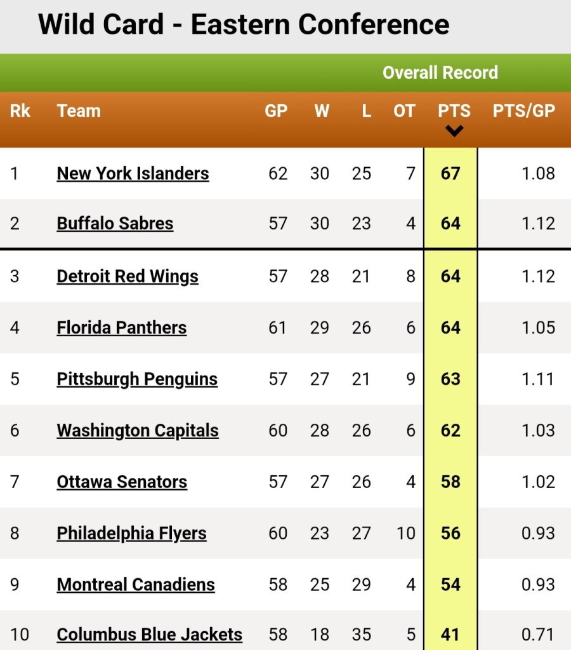
Task: Click the Rk column header
Action: click(20, 111)
